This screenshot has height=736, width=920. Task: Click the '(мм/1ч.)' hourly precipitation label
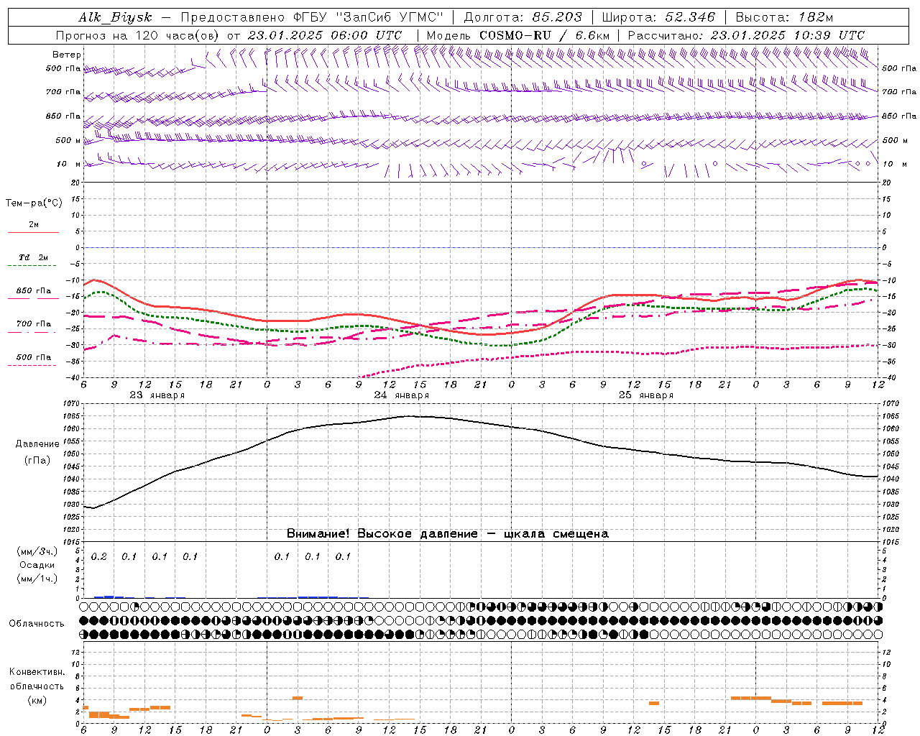click(x=37, y=579)
